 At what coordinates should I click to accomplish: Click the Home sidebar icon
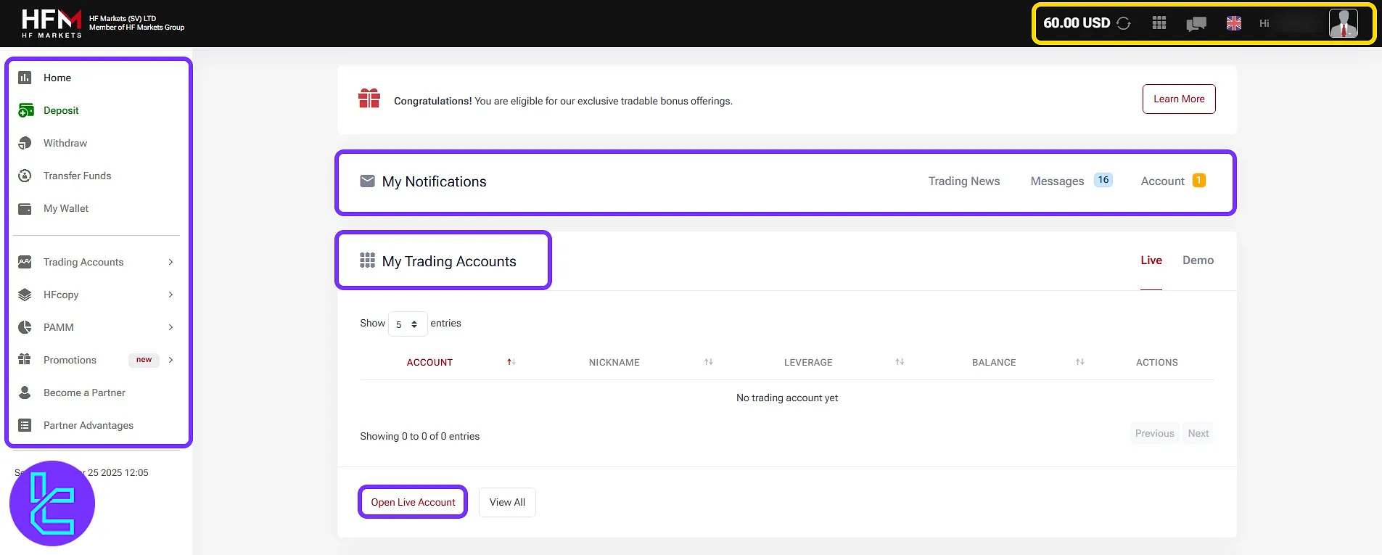pyautogui.click(x=25, y=78)
